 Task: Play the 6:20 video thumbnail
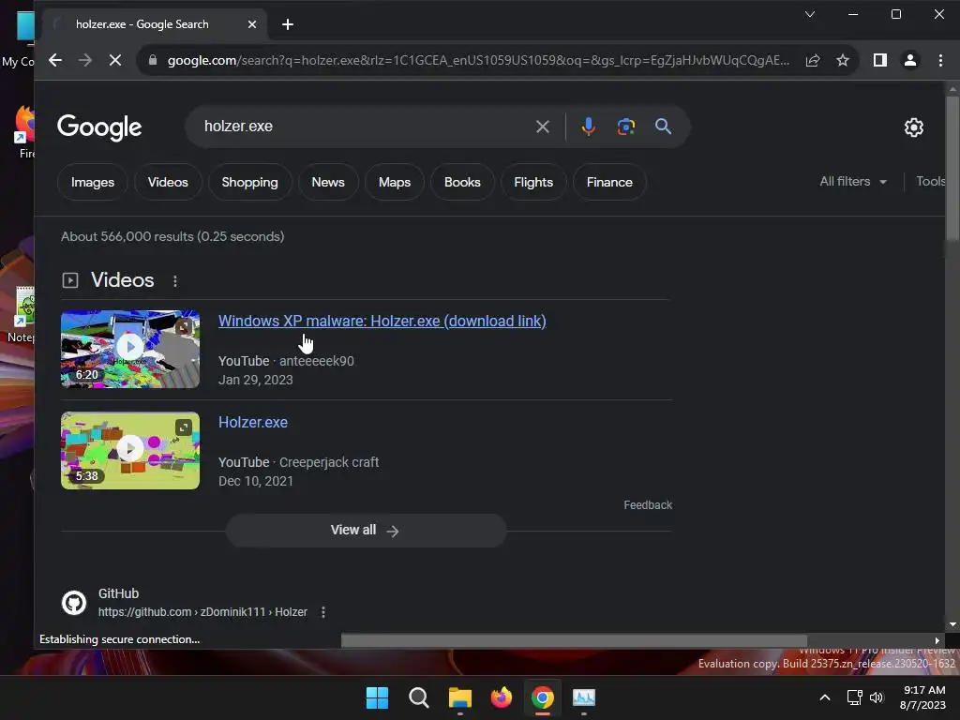(x=129, y=349)
